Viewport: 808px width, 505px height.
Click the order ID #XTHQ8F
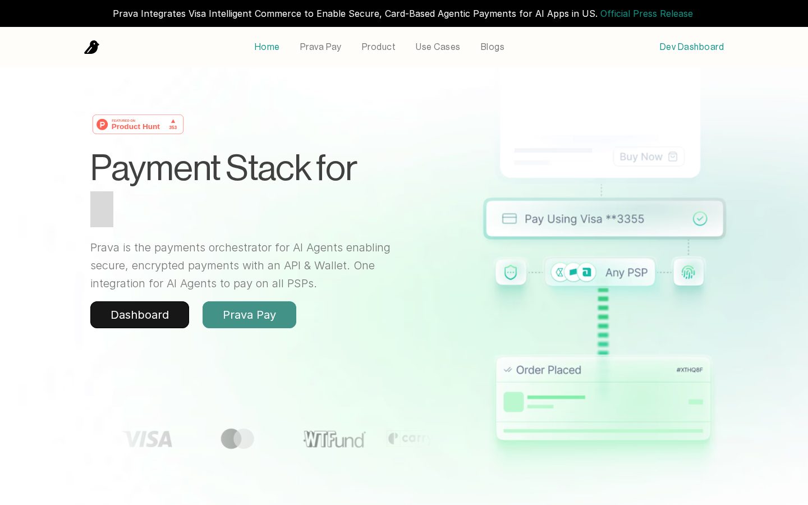(x=690, y=370)
